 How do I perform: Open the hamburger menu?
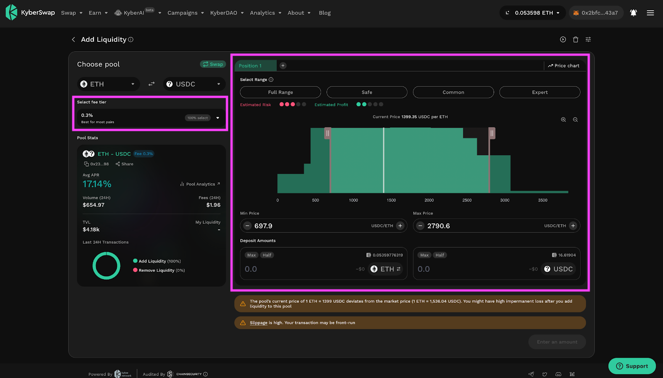[651, 13]
